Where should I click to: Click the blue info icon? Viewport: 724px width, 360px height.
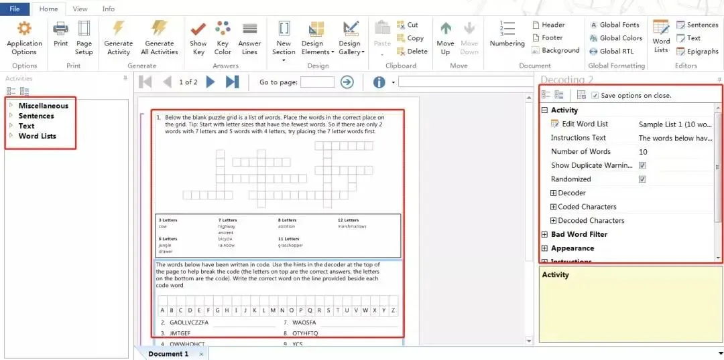(379, 82)
